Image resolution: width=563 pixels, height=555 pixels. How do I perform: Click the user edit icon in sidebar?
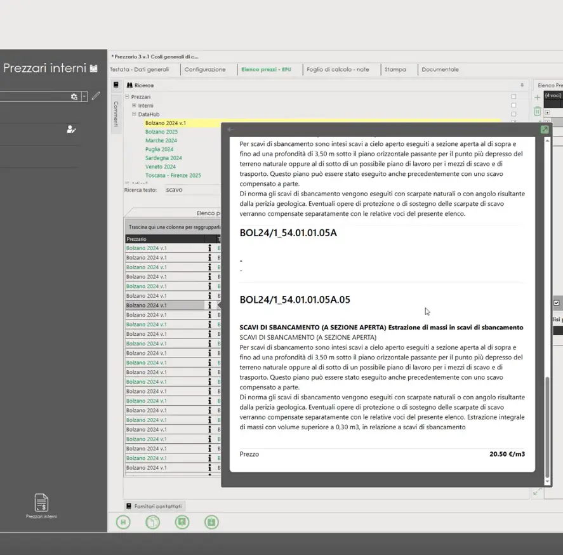point(71,130)
